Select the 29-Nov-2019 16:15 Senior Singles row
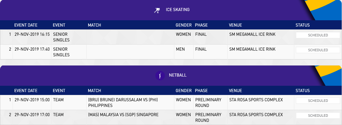The height and width of the screenshot is (125, 342). (x=171, y=37)
